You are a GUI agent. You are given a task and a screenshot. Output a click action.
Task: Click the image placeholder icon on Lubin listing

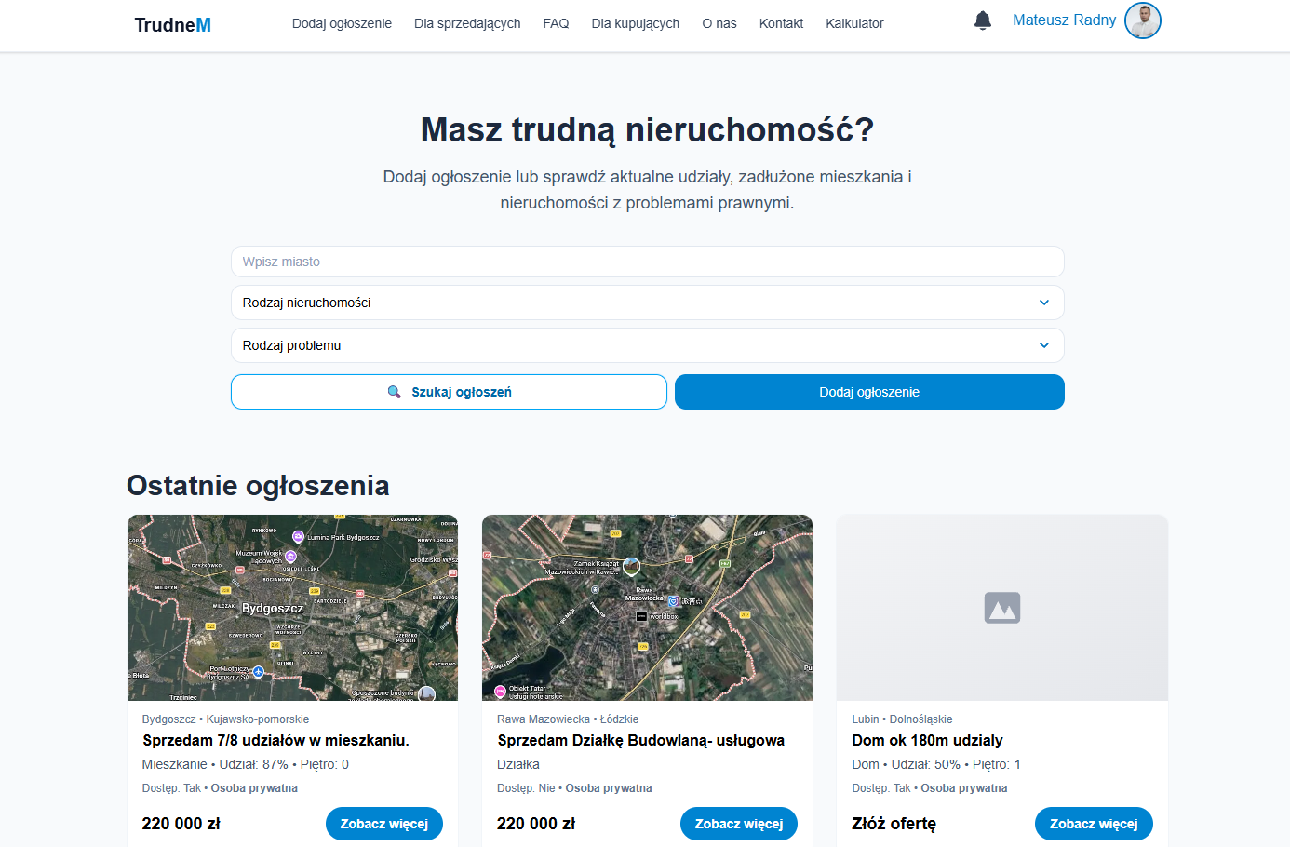pyautogui.click(x=1002, y=608)
